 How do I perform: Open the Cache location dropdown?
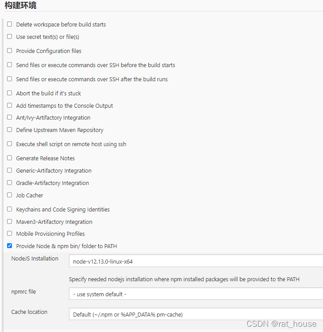(x=196, y=314)
